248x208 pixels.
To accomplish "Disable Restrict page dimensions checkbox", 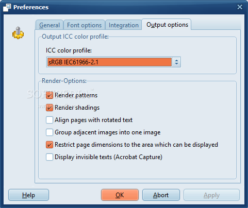I will pos(49,145).
